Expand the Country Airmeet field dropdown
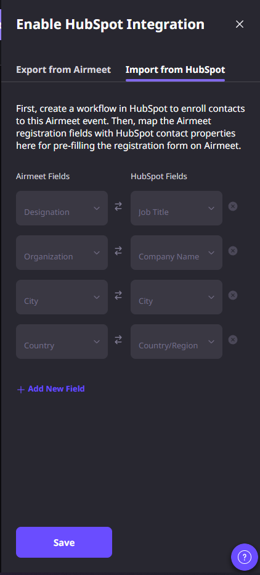The image size is (260, 575). (62, 342)
